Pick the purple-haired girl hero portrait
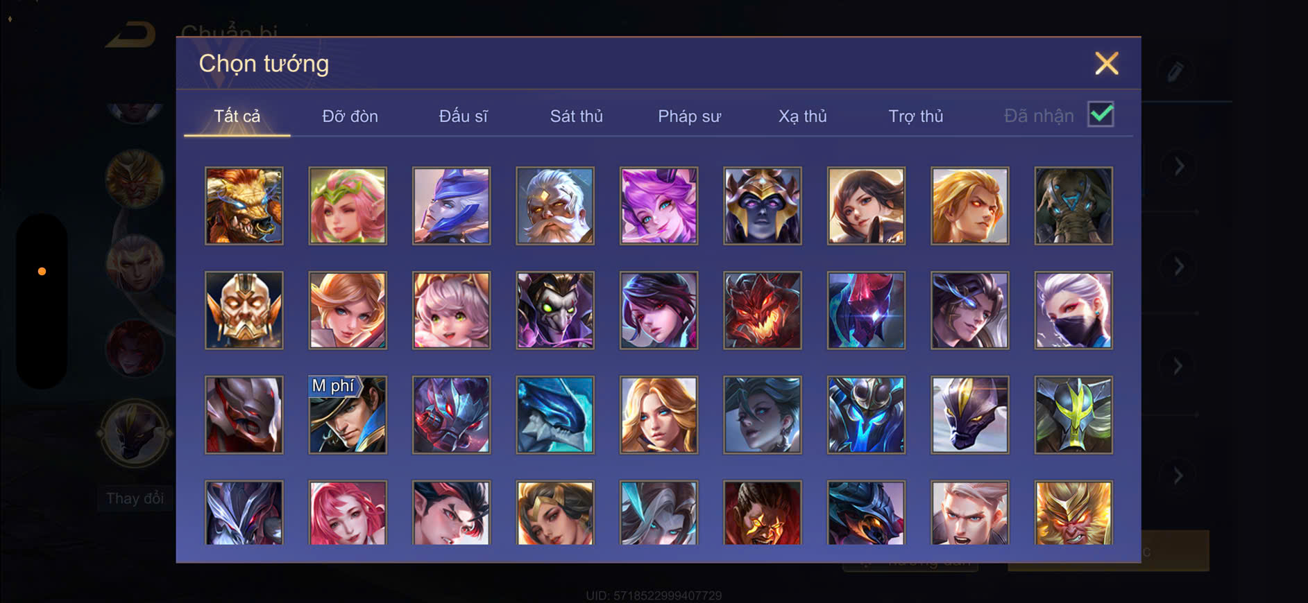 coord(659,206)
